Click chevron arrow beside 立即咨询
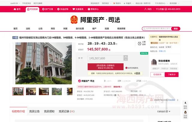 [178, 100]
